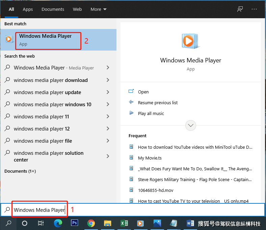
Task: Expand 'windows media player download' arrow
Action: pos(108,80)
